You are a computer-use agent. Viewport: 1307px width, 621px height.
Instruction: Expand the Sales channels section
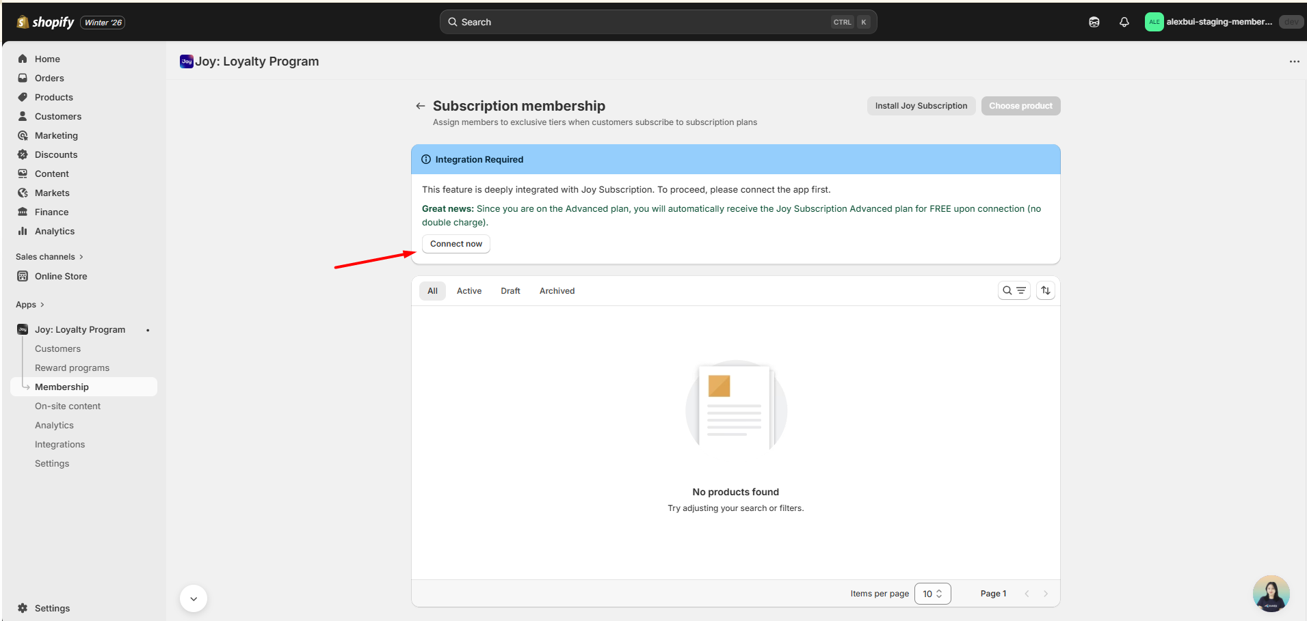[49, 257]
